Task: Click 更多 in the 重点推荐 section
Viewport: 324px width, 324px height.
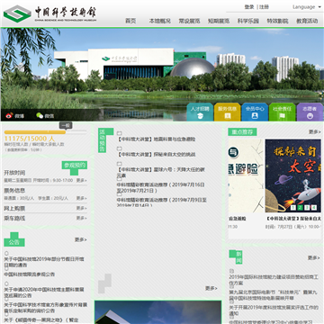Action: (315, 131)
